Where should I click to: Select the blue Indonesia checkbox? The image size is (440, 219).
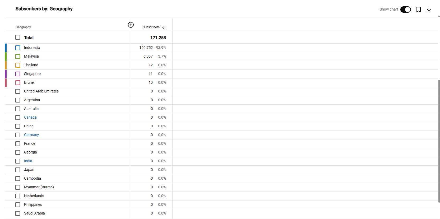(18, 48)
